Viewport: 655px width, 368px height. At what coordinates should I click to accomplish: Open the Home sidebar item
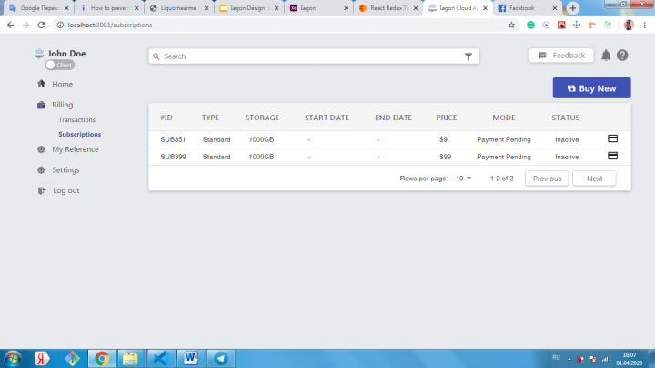[x=62, y=84]
